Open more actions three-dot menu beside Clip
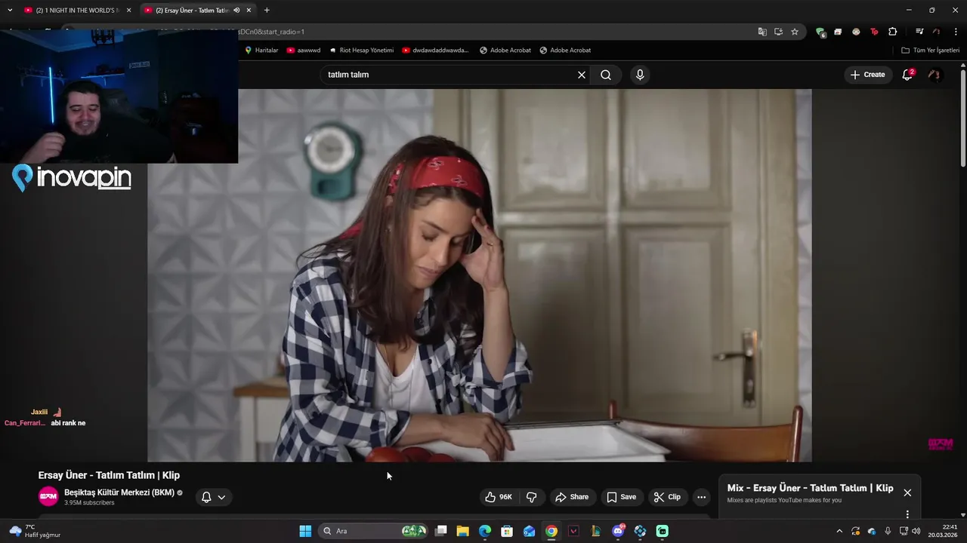The image size is (967, 543). pyautogui.click(x=701, y=497)
